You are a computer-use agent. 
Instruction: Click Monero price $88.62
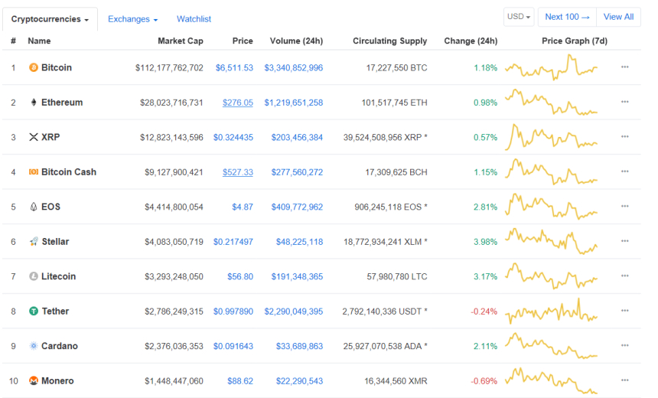point(240,381)
